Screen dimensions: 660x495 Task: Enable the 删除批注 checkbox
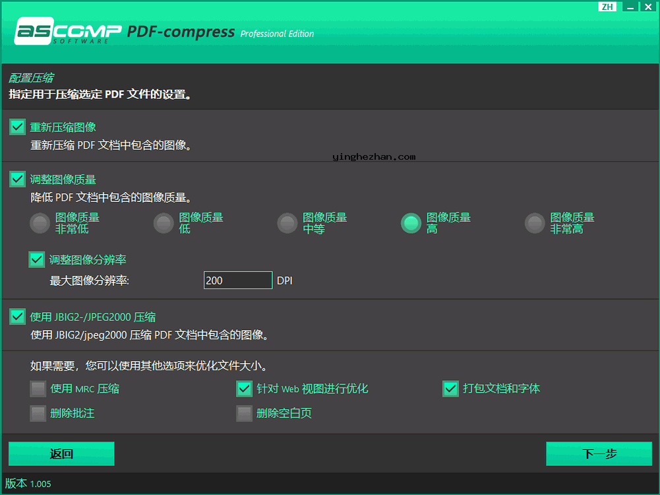click(x=38, y=413)
